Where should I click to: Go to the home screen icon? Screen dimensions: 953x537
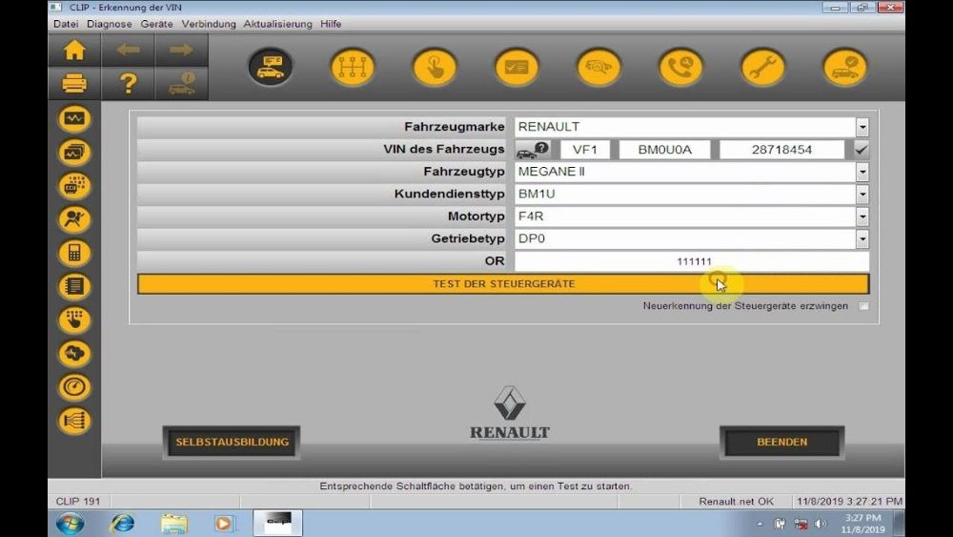click(74, 50)
